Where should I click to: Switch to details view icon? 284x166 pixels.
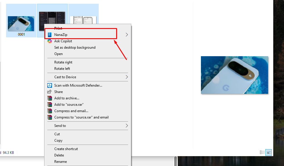[262, 152]
